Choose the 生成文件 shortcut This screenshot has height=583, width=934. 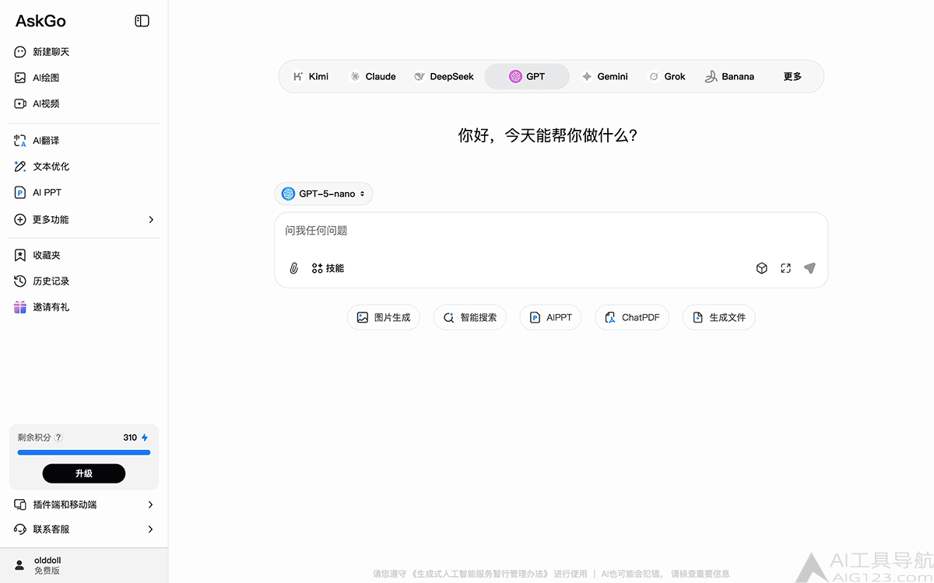point(719,317)
